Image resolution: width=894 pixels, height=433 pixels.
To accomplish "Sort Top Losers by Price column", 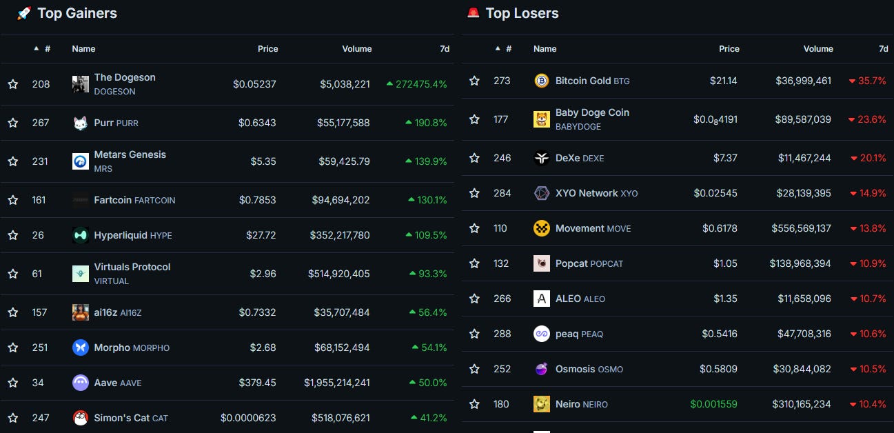I will point(729,49).
